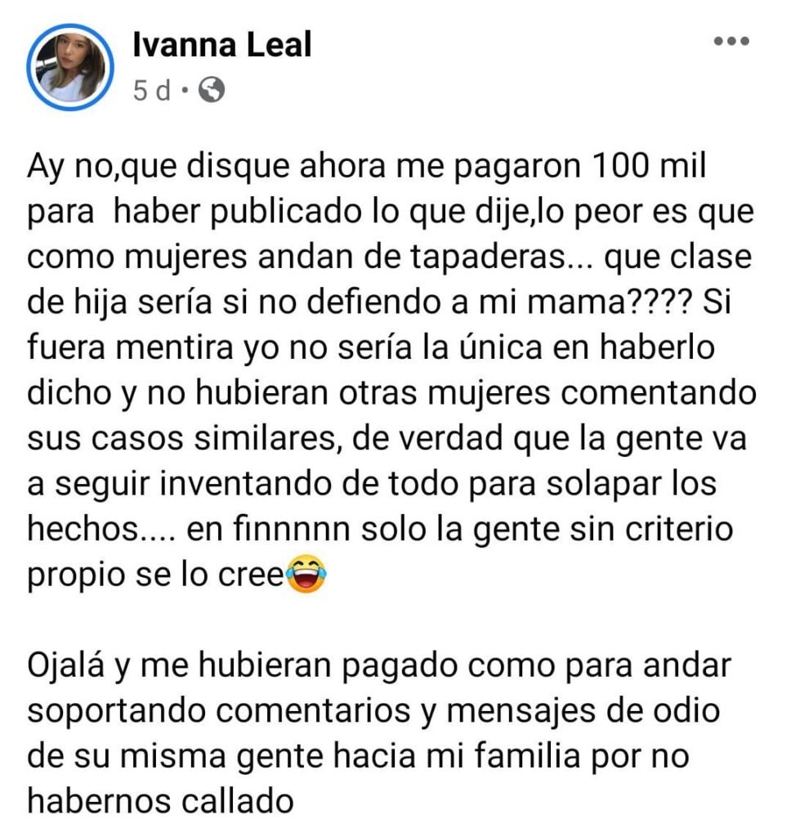
Task: Click the word 'soportando' in second paragraph
Action: 125,710
